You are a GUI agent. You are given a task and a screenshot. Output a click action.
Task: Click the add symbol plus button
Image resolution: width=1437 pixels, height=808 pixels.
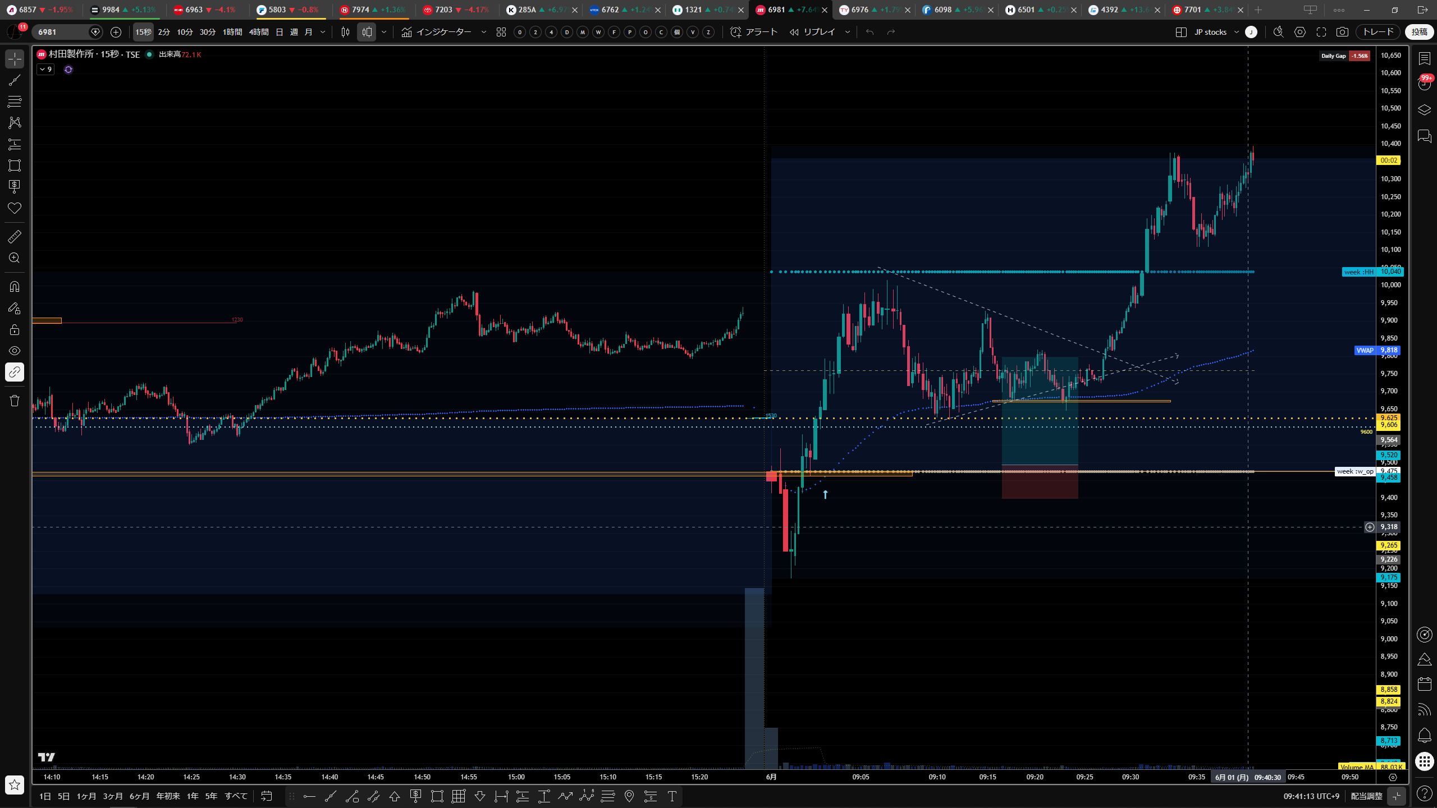tap(116, 32)
